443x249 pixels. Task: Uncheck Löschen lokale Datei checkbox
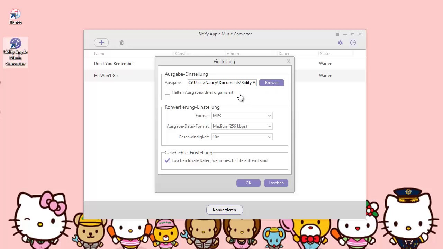168,160
